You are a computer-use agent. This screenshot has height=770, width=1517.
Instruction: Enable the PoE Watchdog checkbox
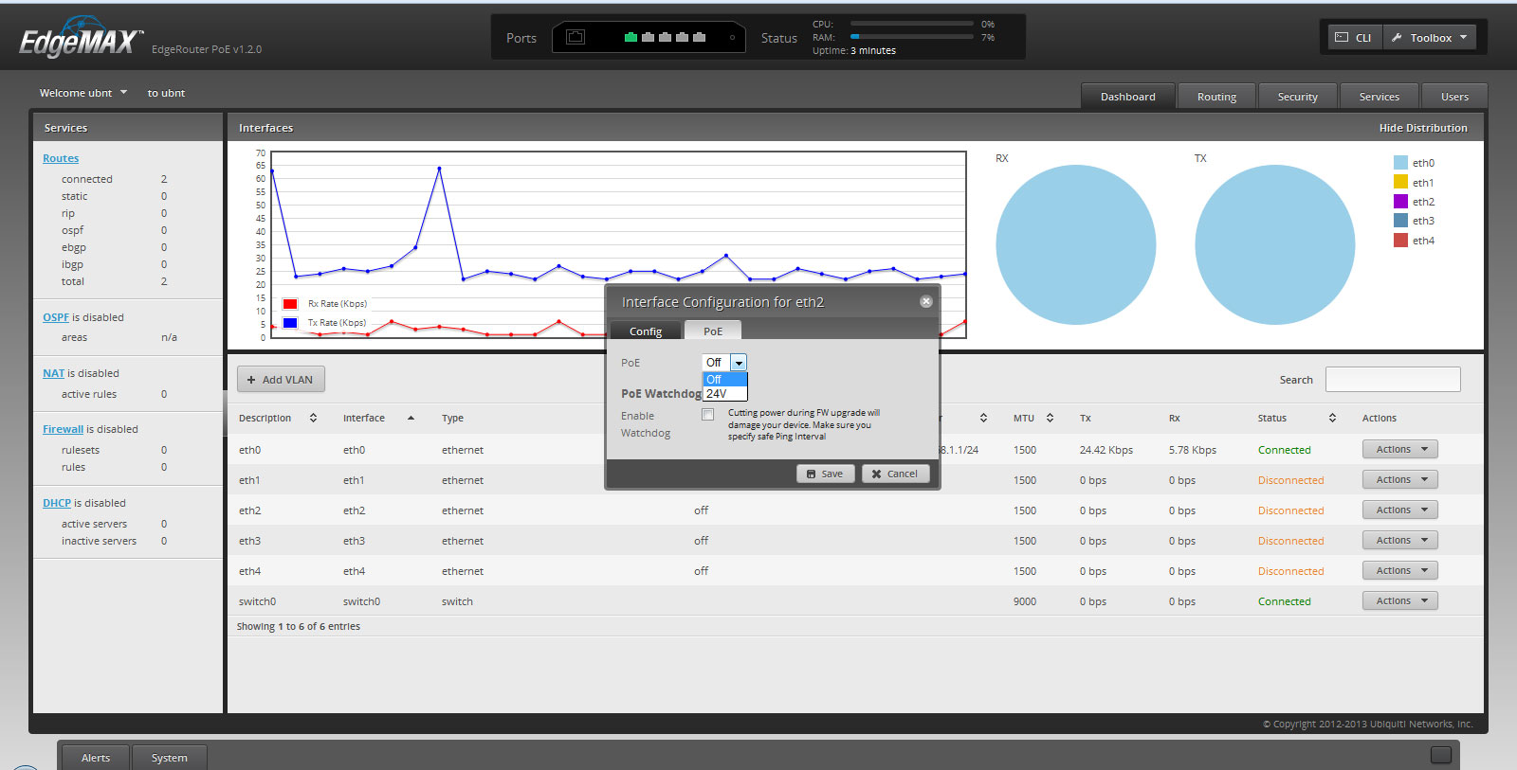click(707, 415)
